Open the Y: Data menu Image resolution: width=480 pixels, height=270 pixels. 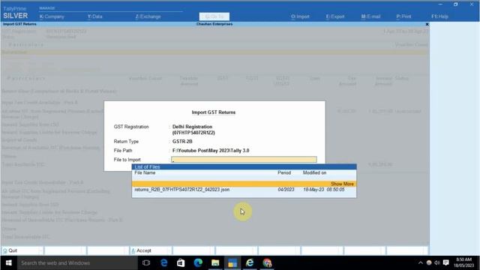point(95,16)
